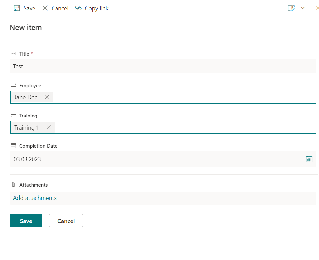Open the edit form icon at top right
Viewport: 319px width, 260px height.
pyautogui.click(x=291, y=8)
